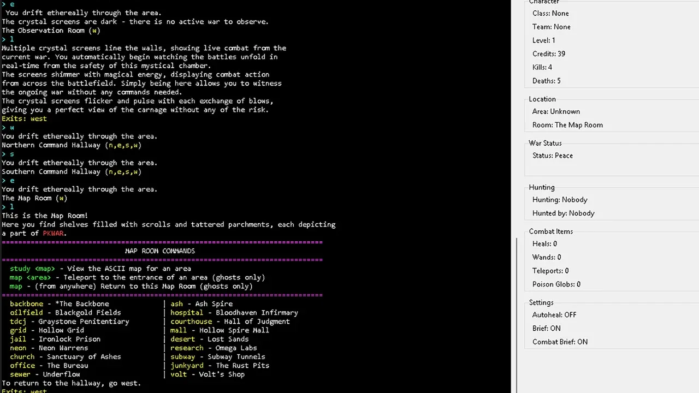Viewport: 699px width, 393px height.
Task: Click the 'backbone' map keyword
Action: (x=26, y=304)
